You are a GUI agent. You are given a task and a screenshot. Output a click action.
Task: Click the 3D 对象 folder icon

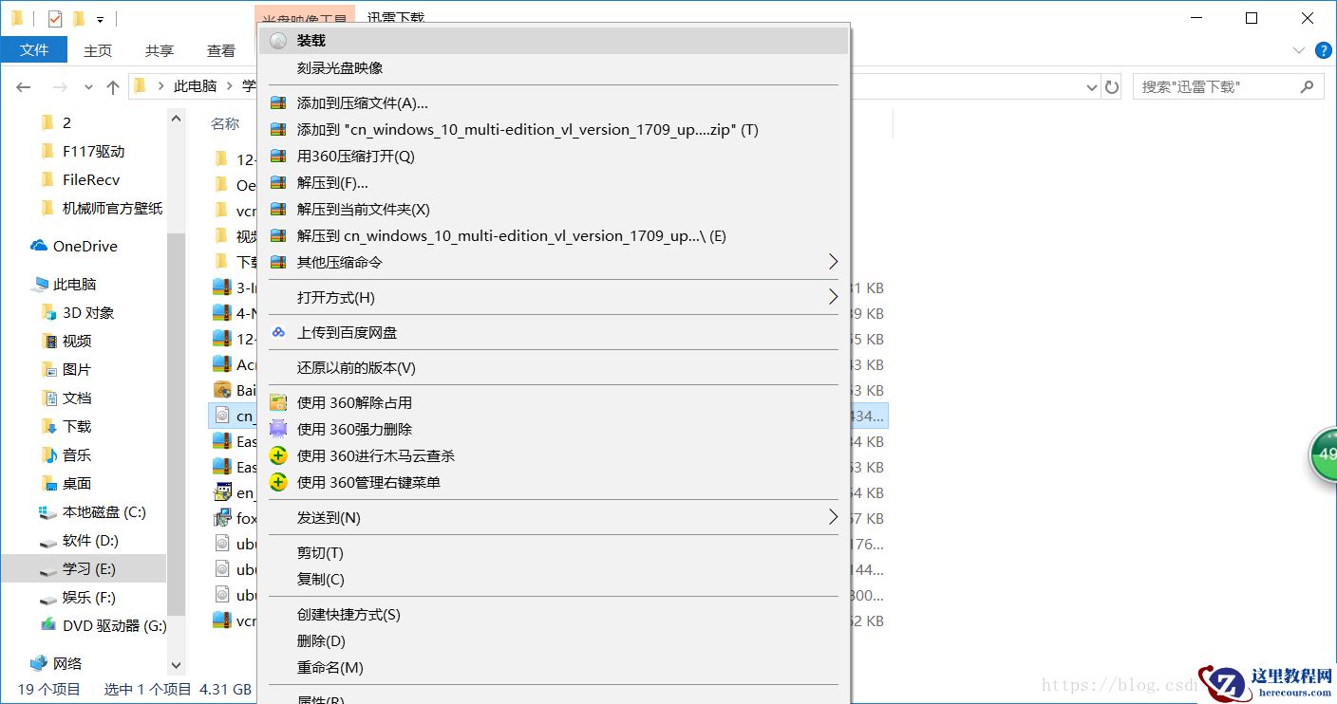coord(48,312)
